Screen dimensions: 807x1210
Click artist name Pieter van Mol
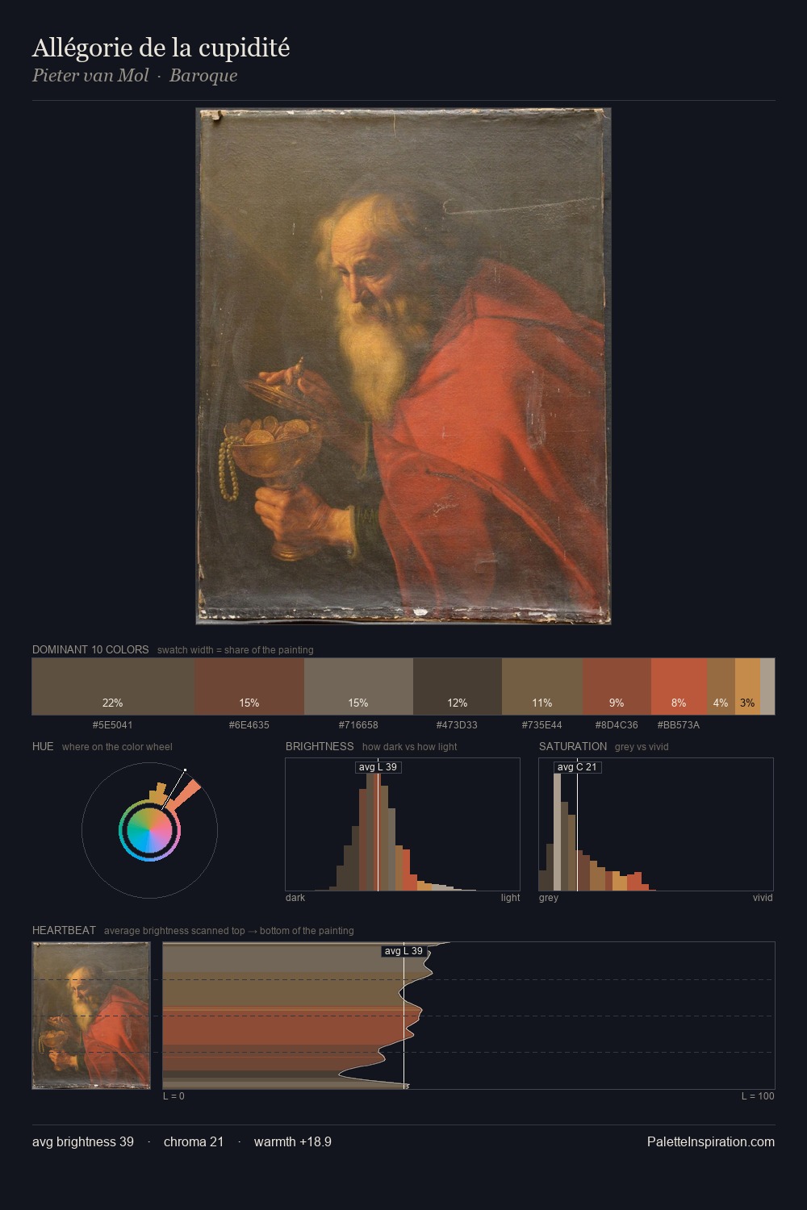(x=90, y=76)
